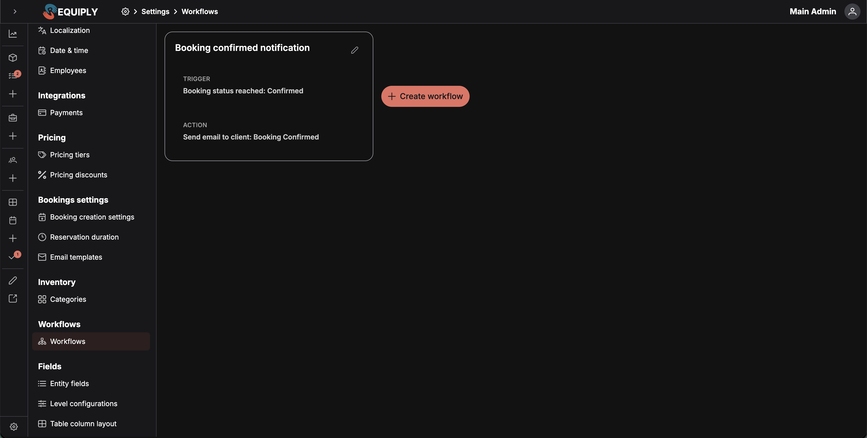Open Entity fields
The image size is (867, 438).
point(91,384)
